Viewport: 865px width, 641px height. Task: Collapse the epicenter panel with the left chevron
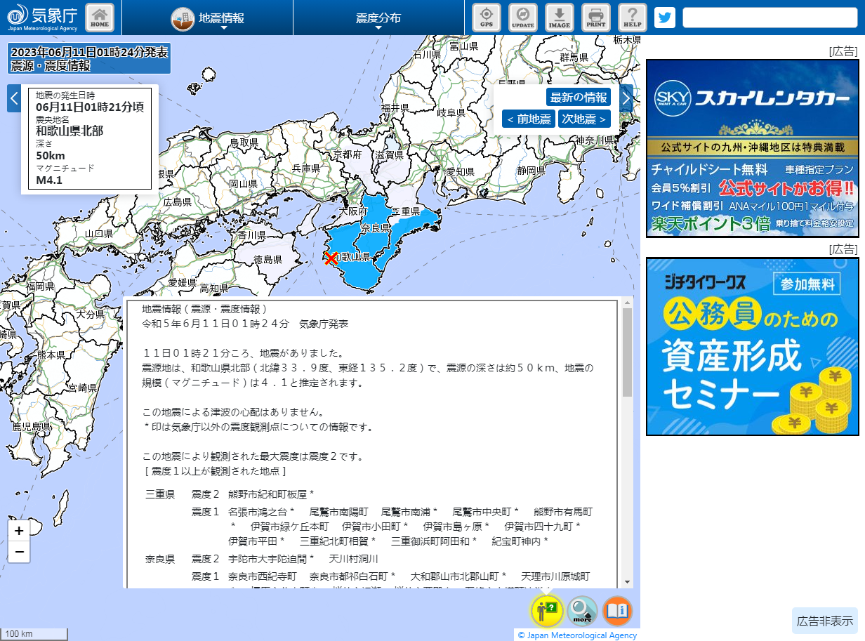click(13, 98)
